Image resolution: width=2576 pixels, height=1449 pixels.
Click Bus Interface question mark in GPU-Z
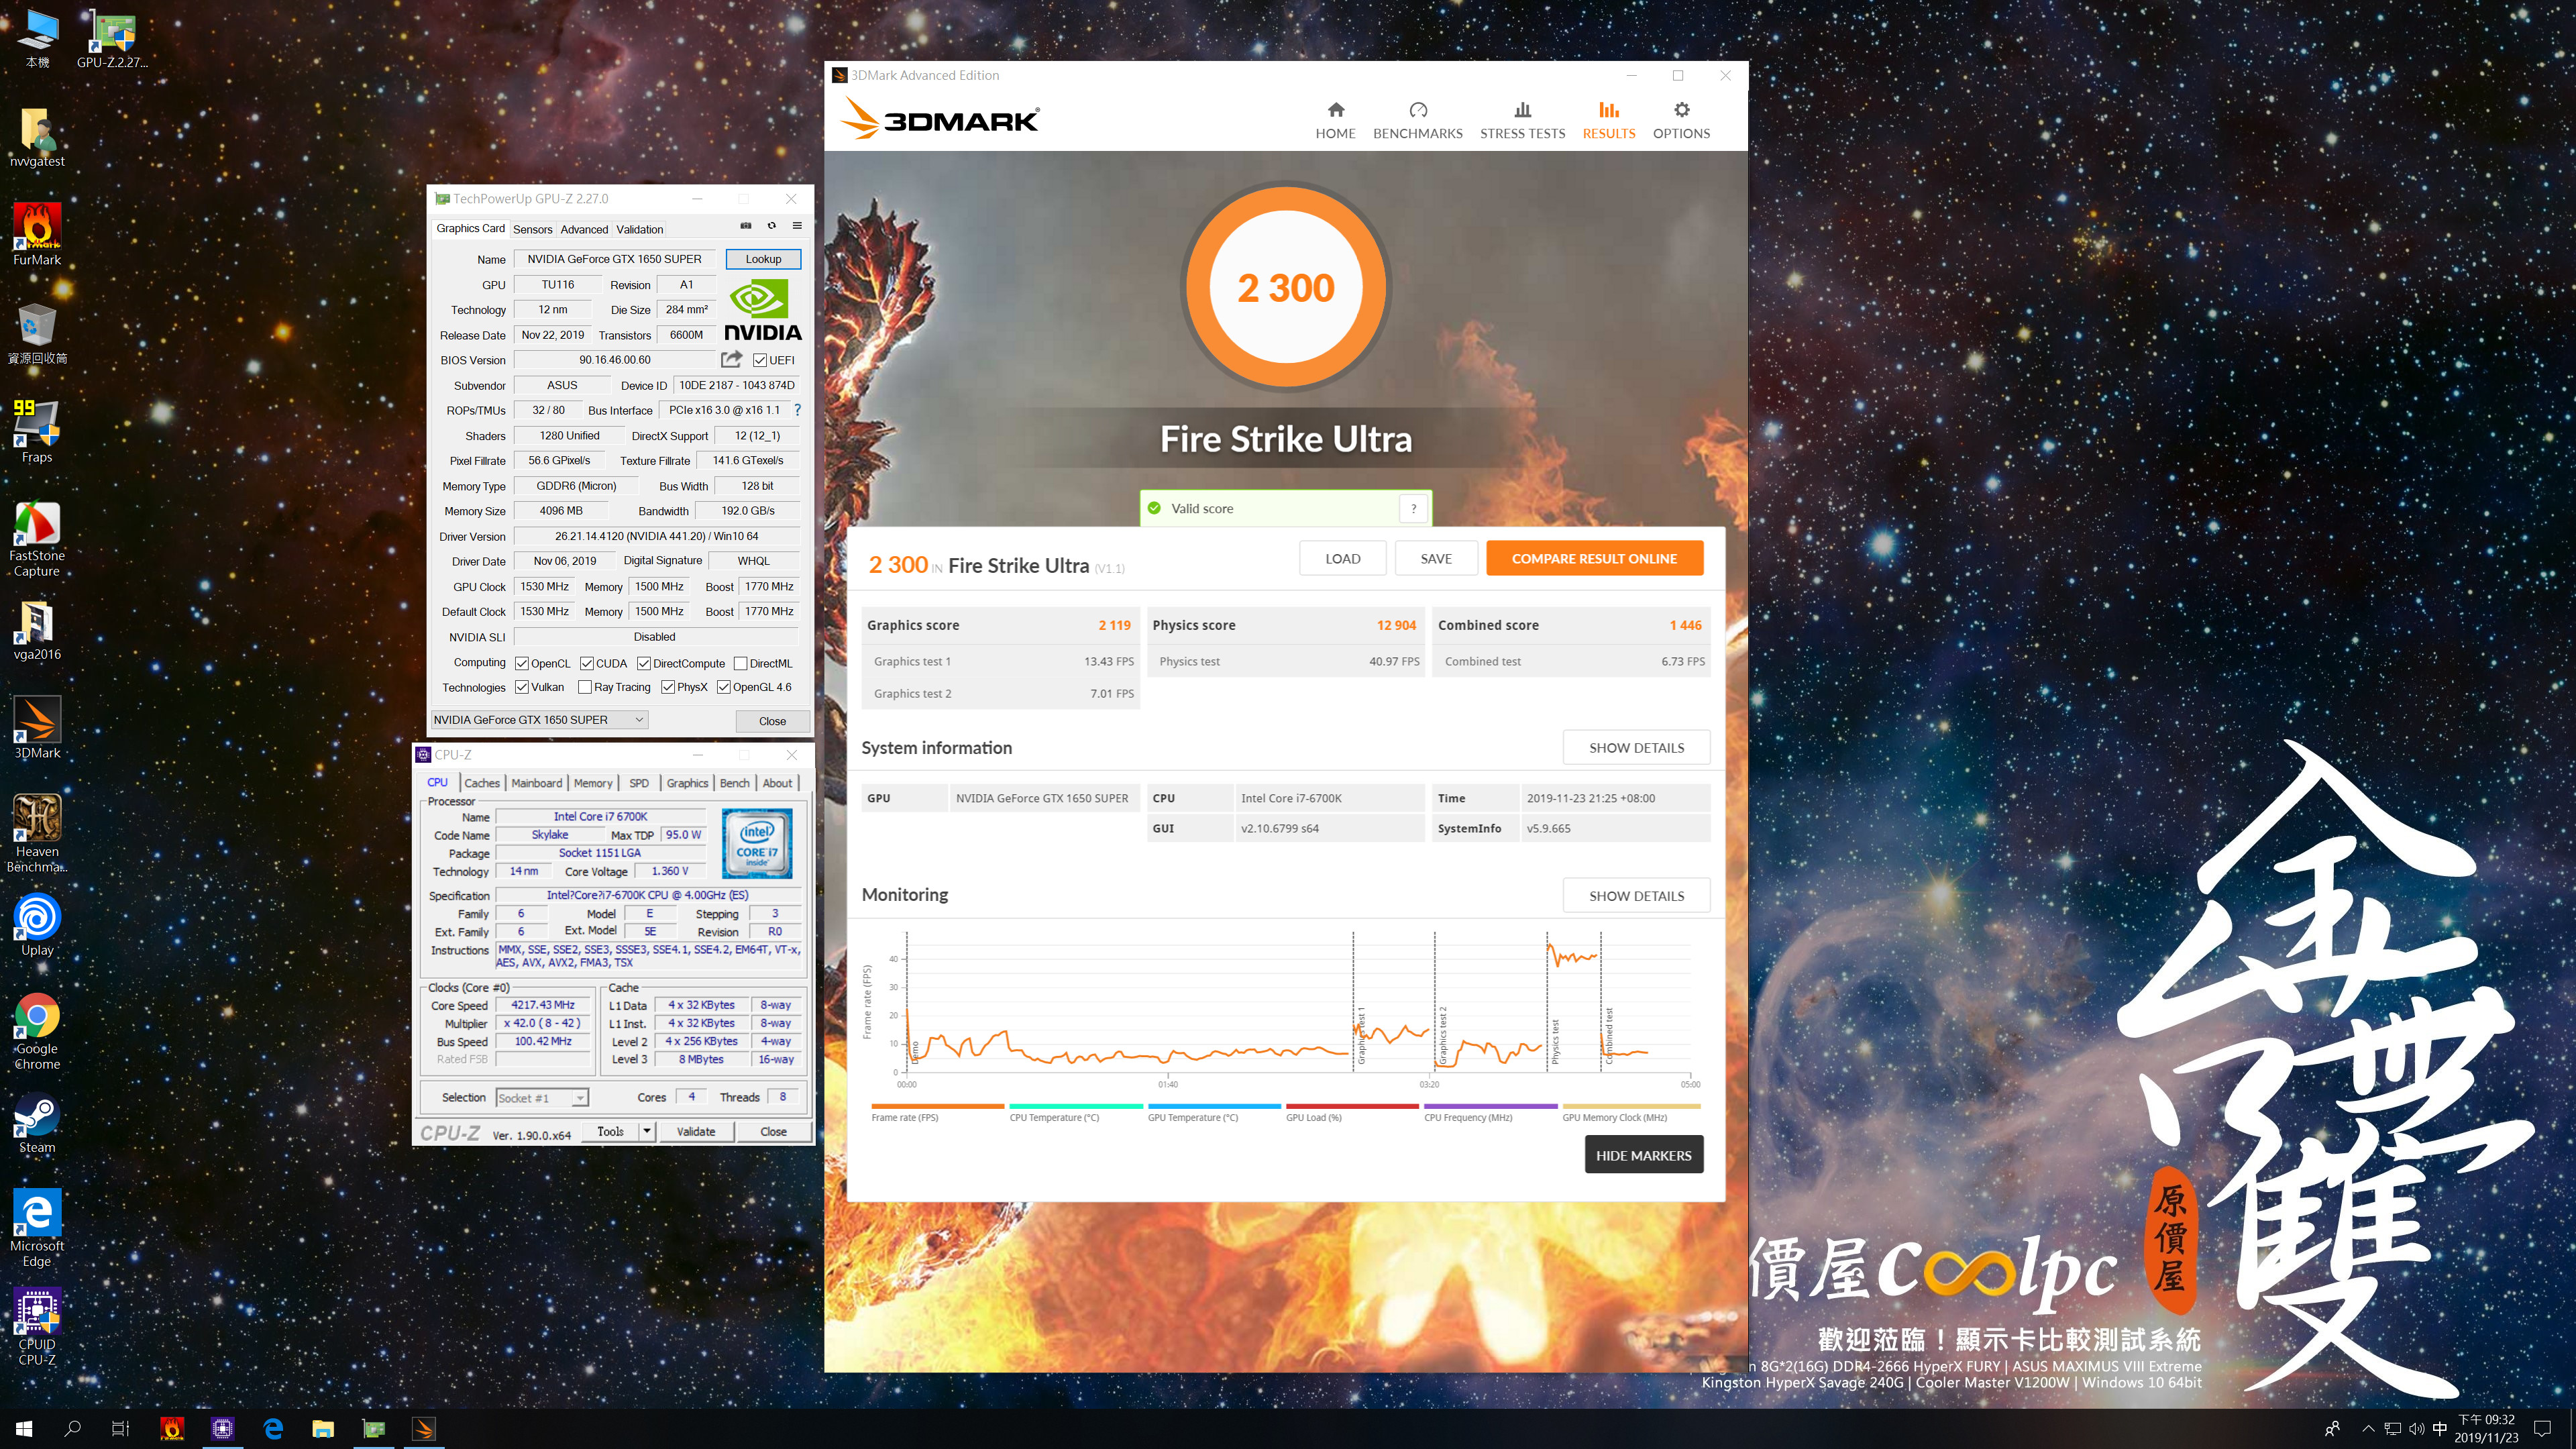click(797, 410)
